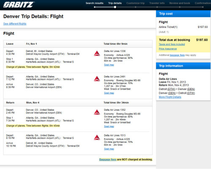Go to the Search results step
Screen dimensions: 211x169
pyautogui.click(x=95, y=3)
